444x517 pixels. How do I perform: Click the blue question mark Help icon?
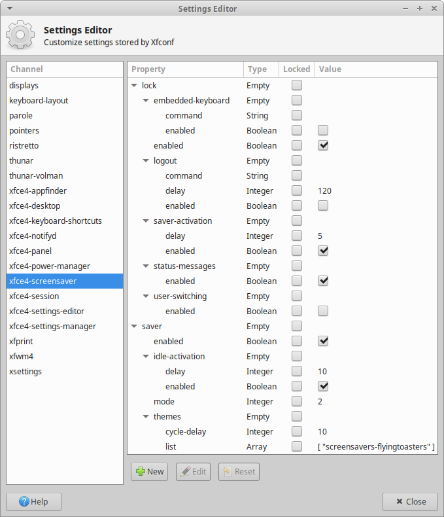pyautogui.click(x=24, y=501)
